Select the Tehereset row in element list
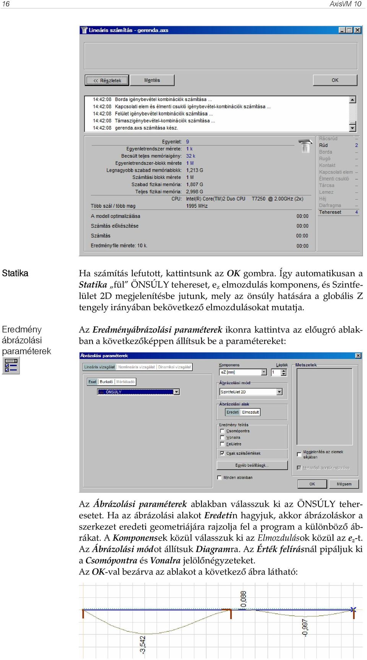 338,212
